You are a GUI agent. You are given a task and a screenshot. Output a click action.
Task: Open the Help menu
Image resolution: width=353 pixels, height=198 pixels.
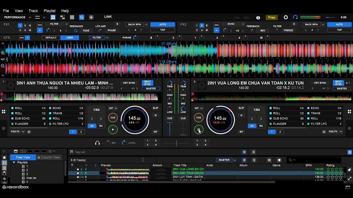tap(65, 11)
